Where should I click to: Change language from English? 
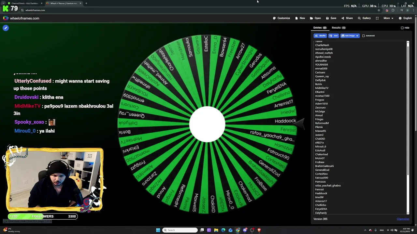click(405, 18)
